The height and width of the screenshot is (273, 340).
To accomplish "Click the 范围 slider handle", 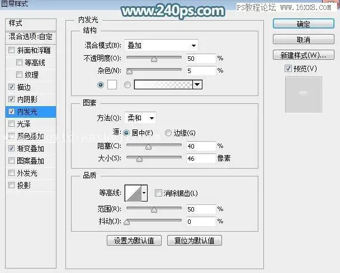I will click(x=154, y=210).
